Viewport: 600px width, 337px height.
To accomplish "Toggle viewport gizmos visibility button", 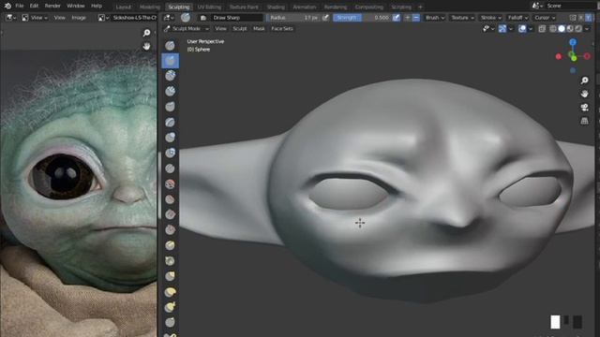I will click(502, 29).
